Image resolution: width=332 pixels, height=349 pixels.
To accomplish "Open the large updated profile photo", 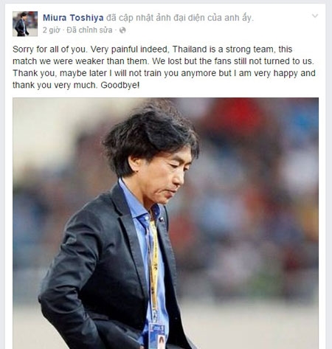I will 165,223.
